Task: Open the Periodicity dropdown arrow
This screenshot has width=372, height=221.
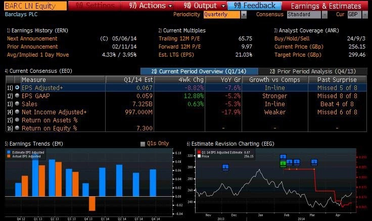Action: tap(244, 15)
